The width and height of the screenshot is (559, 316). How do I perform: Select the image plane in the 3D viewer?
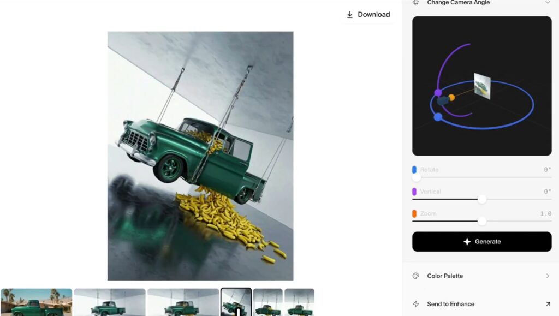[481, 86]
